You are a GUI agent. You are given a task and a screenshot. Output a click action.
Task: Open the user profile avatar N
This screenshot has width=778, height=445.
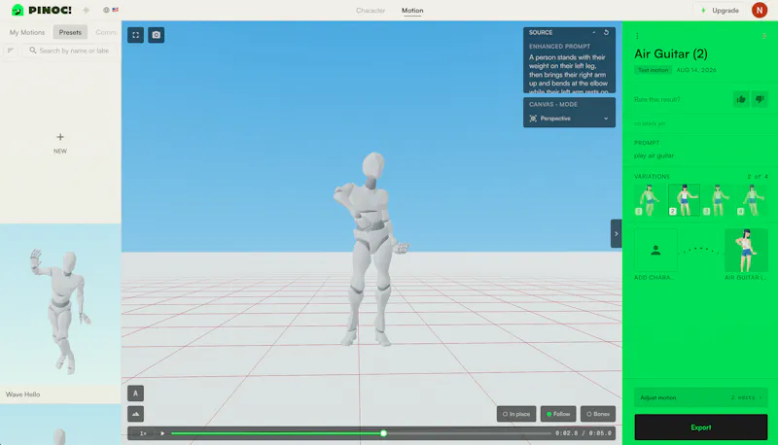pyautogui.click(x=760, y=10)
